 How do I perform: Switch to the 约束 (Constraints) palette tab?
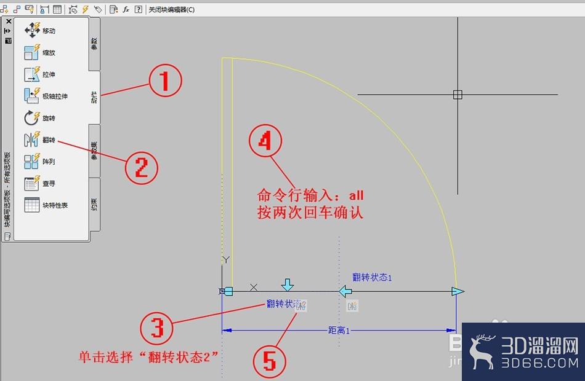coord(94,204)
